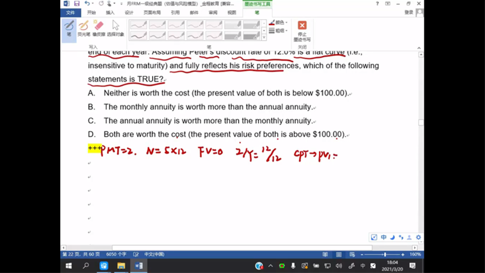The image size is (485, 273).
Task: Click the page count 第22页 status indicator
Action: [x=81, y=254]
